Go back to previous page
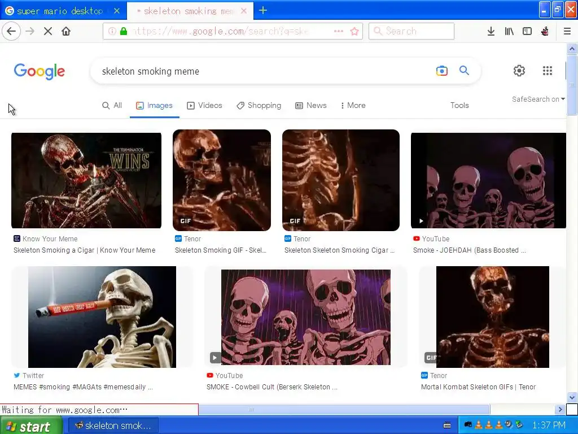 pyautogui.click(x=11, y=32)
